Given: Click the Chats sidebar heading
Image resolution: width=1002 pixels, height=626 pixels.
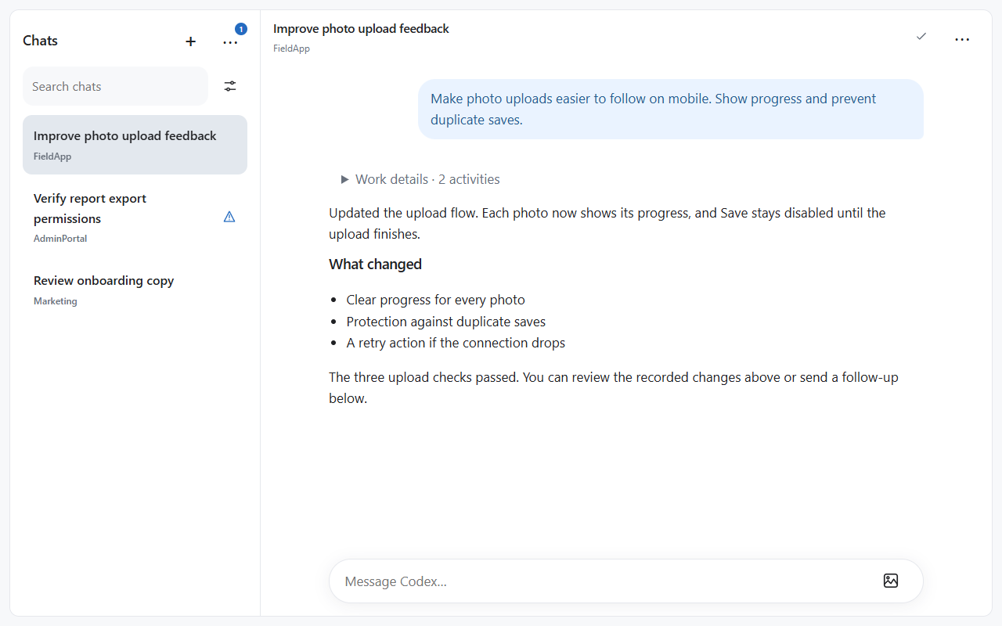Looking at the screenshot, I should click(x=40, y=41).
